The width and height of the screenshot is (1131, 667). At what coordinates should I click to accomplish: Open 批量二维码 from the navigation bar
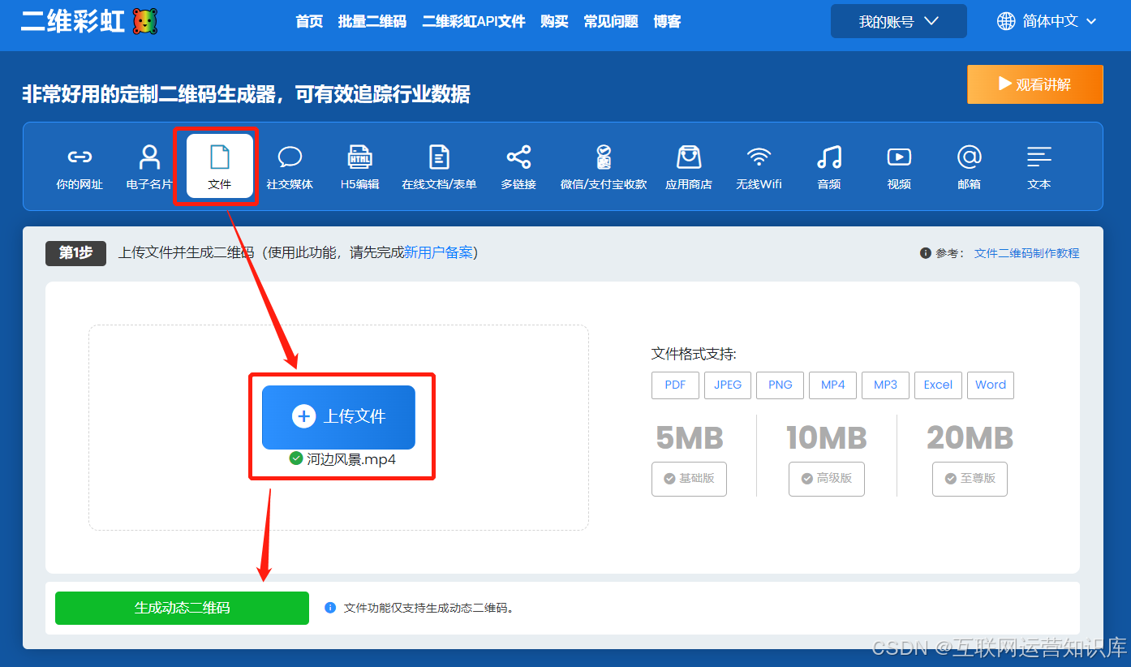tap(372, 22)
